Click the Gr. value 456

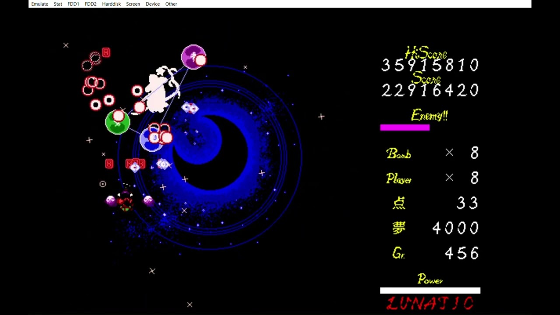pos(462,253)
